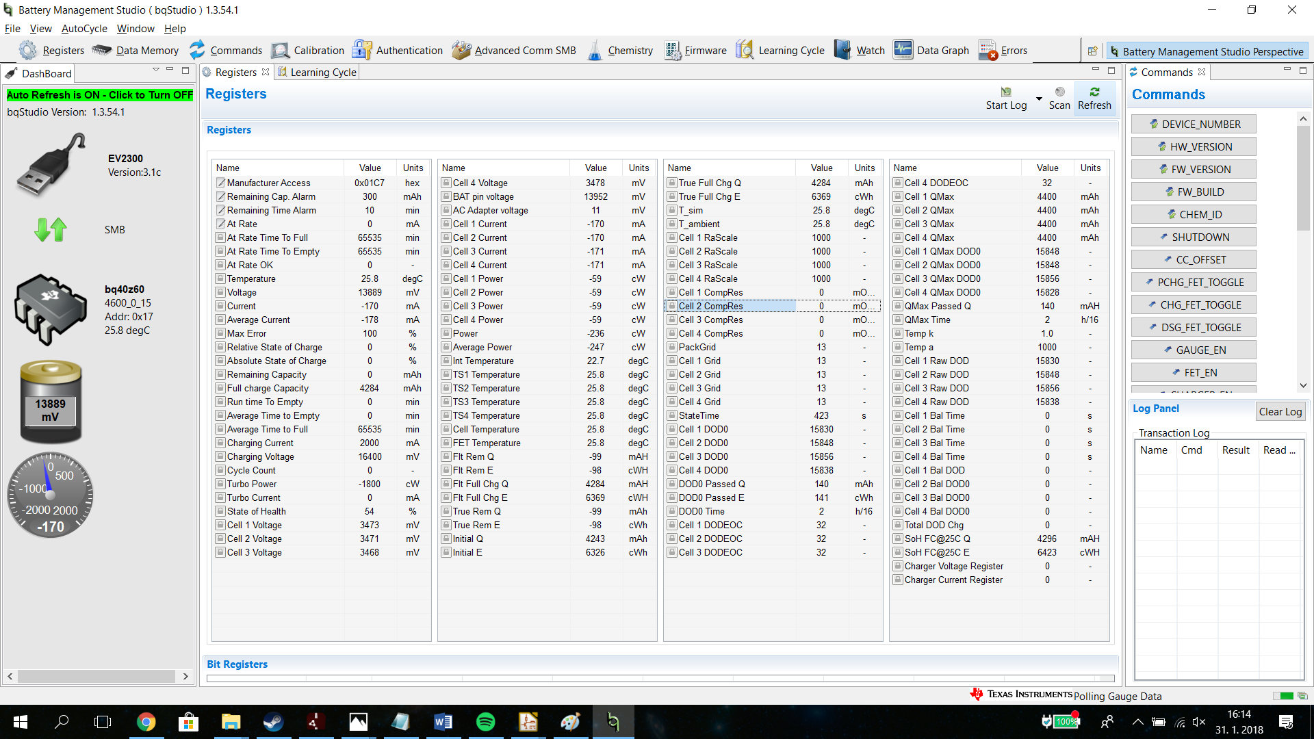Click the SMB communication arrows icon

pos(51,230)
